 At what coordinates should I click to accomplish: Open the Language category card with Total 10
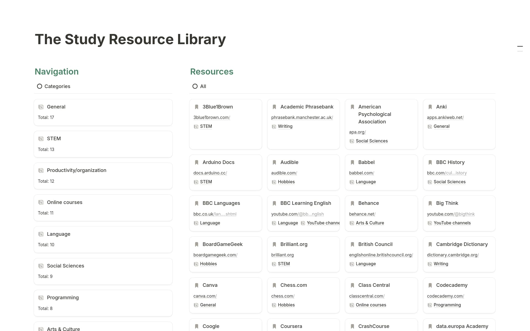point(59,234)
